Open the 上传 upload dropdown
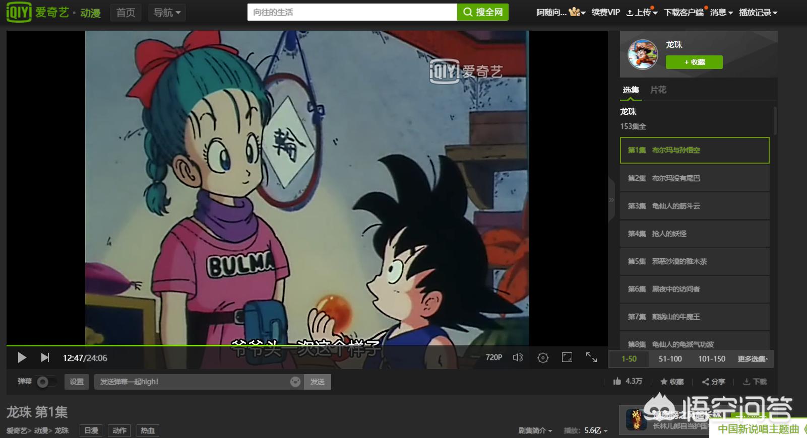 (x=642, y=13)
